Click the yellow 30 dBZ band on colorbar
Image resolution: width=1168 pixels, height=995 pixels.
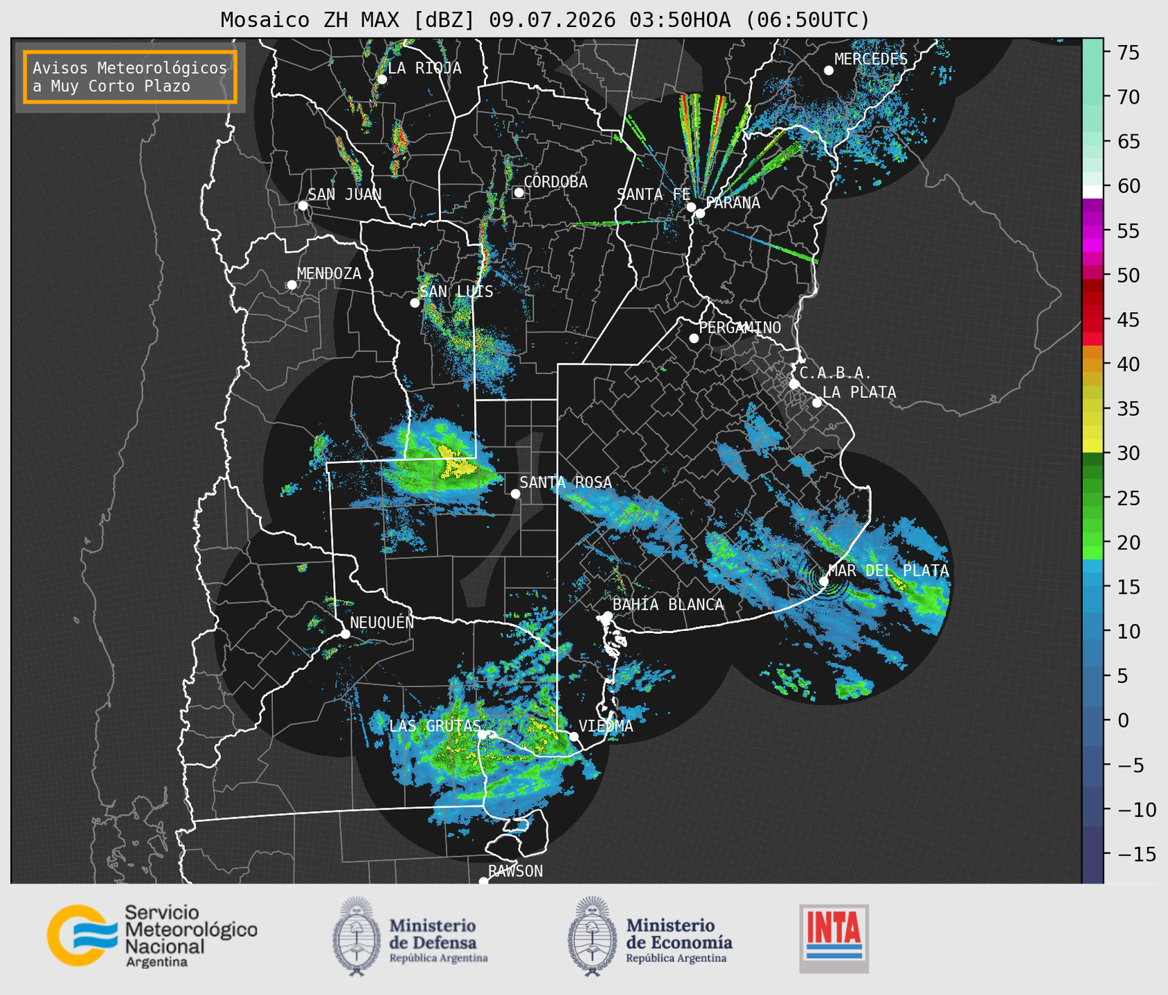pyautogui.click(x=1093, y=448)
